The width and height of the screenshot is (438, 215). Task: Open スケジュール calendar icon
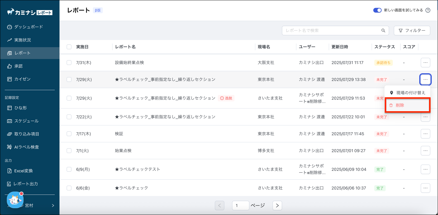click(10, 121)
